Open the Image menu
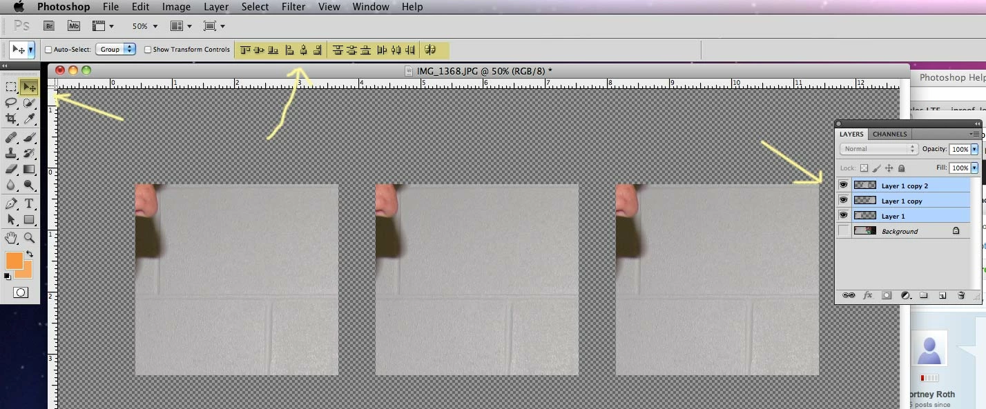The height and width of the screenshot is (409, 986). pos(176,7)
